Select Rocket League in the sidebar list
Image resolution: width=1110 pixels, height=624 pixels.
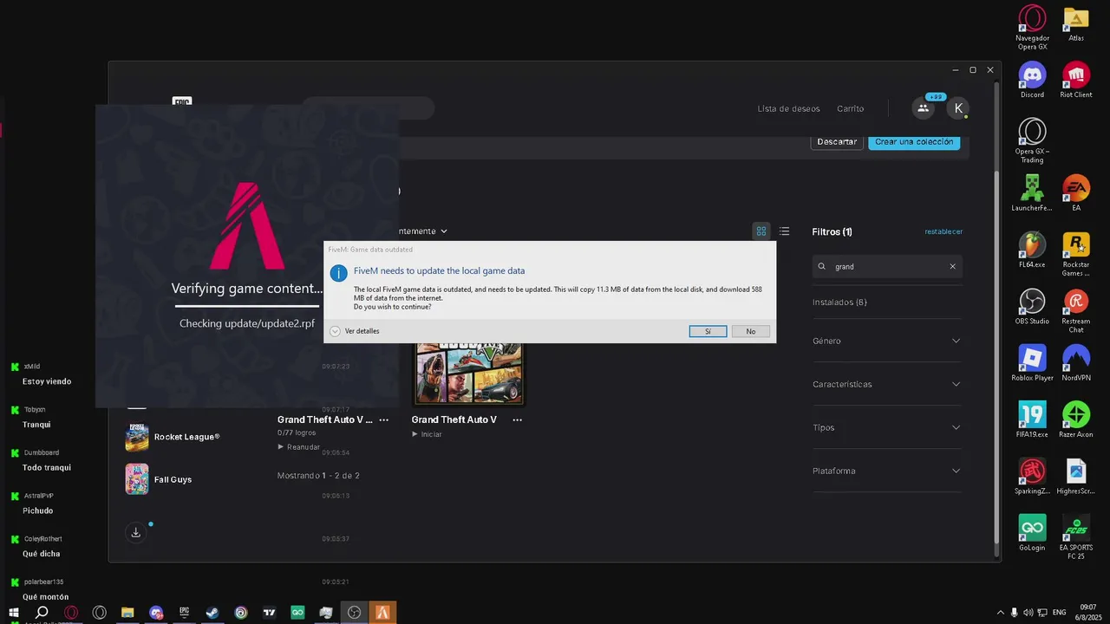pos(172,437)
